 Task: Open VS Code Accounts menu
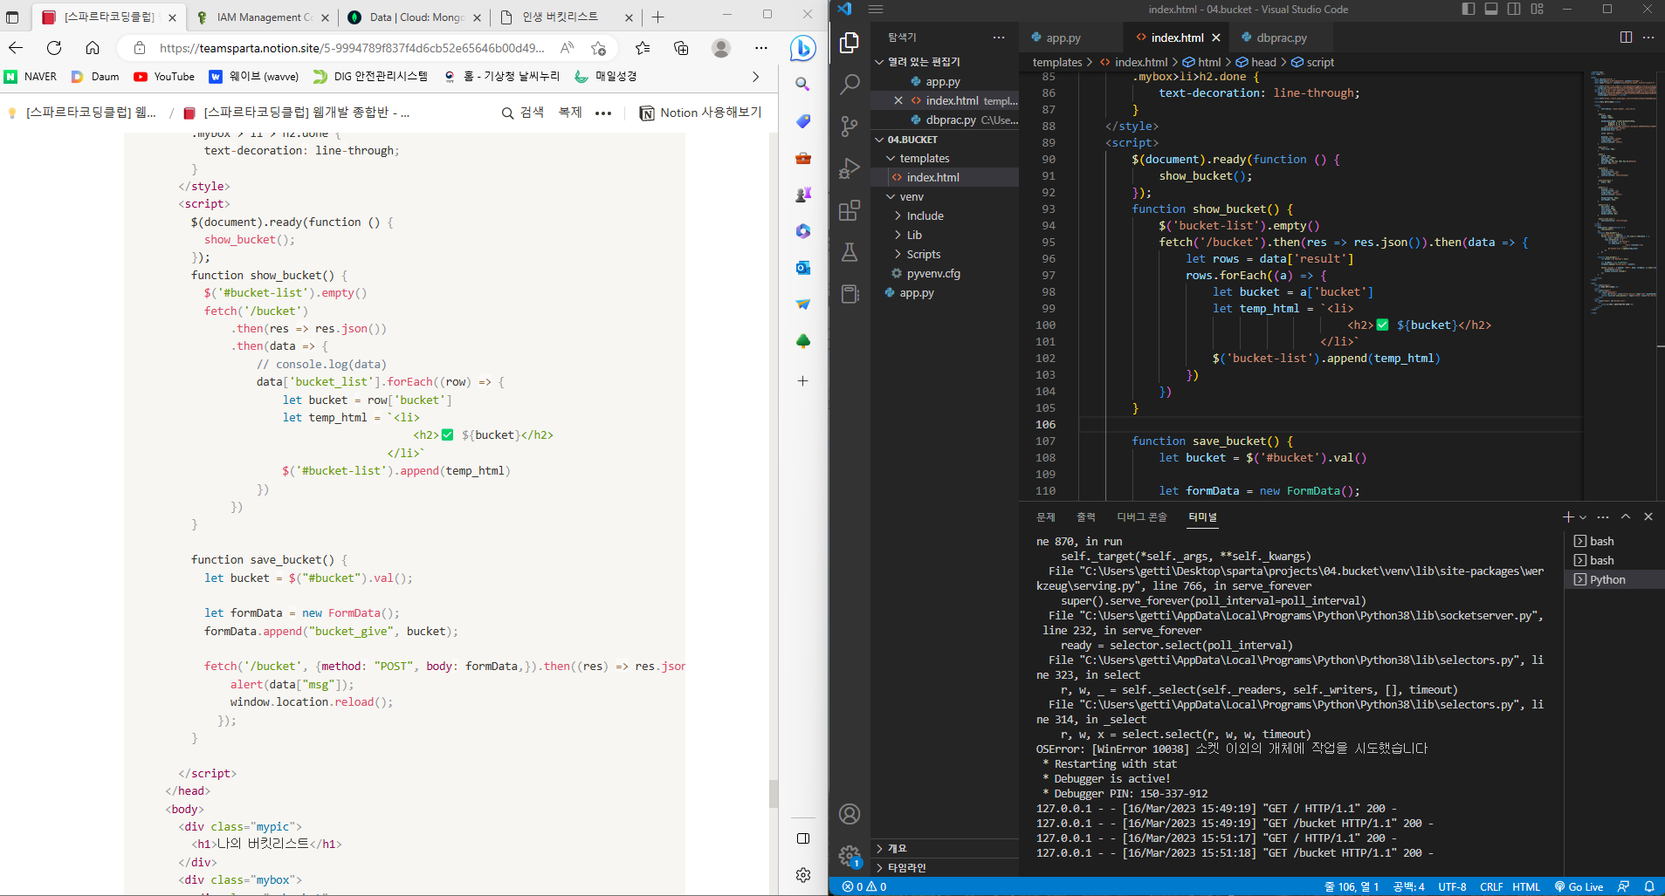click(x=849, y=814)
